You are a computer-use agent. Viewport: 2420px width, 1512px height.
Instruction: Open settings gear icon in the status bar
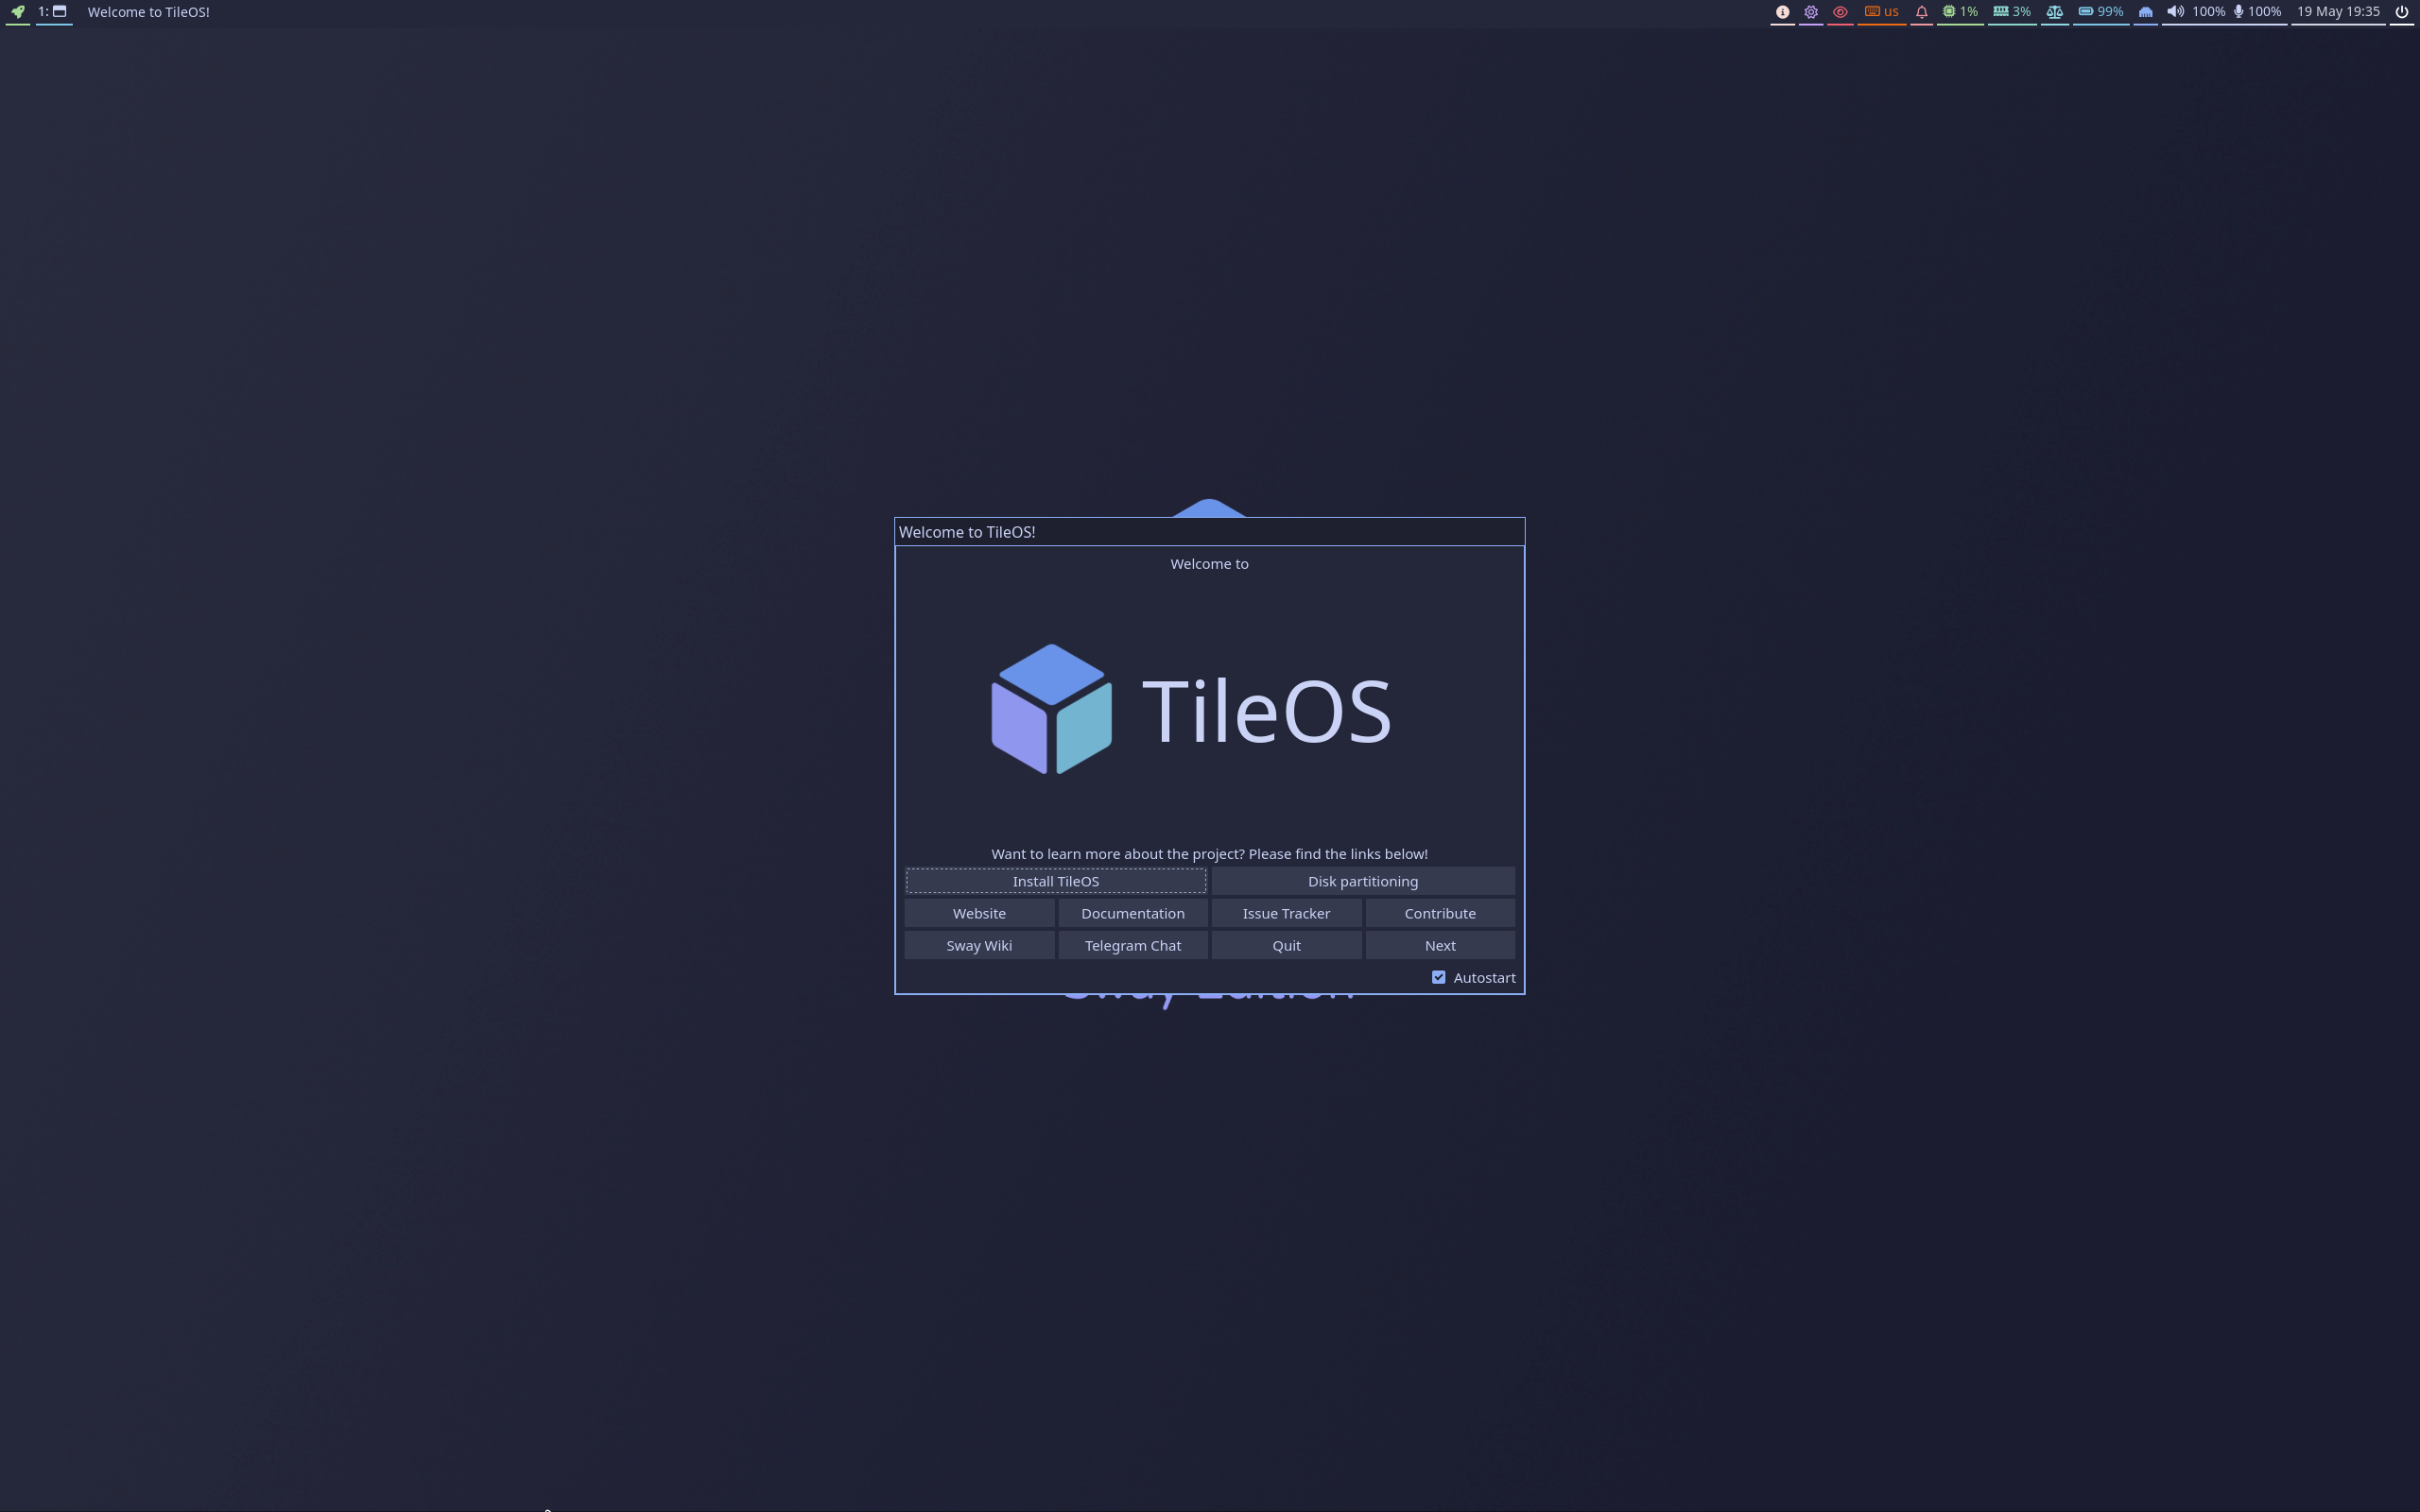(1811, 12)
